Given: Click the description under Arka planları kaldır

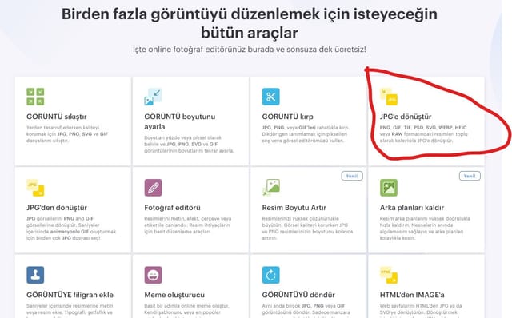Looking at the screenshot, I should tap(425, 229).
